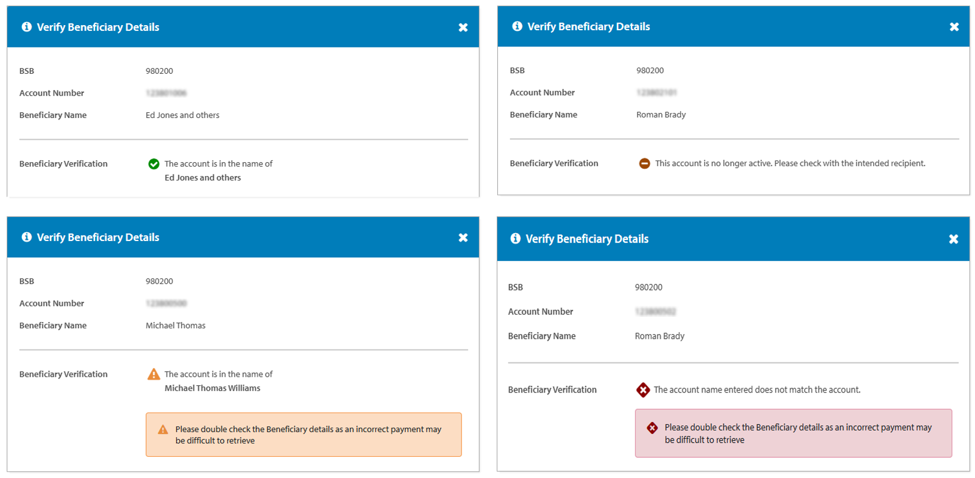Click the red cross icon beside the mismatch message

pyautogui.click(x=643, y=390)
